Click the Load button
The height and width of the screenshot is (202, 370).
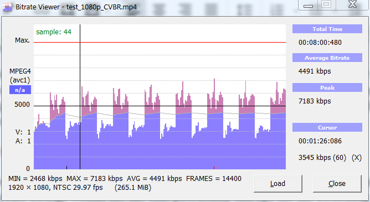click(x=277, y=184)
